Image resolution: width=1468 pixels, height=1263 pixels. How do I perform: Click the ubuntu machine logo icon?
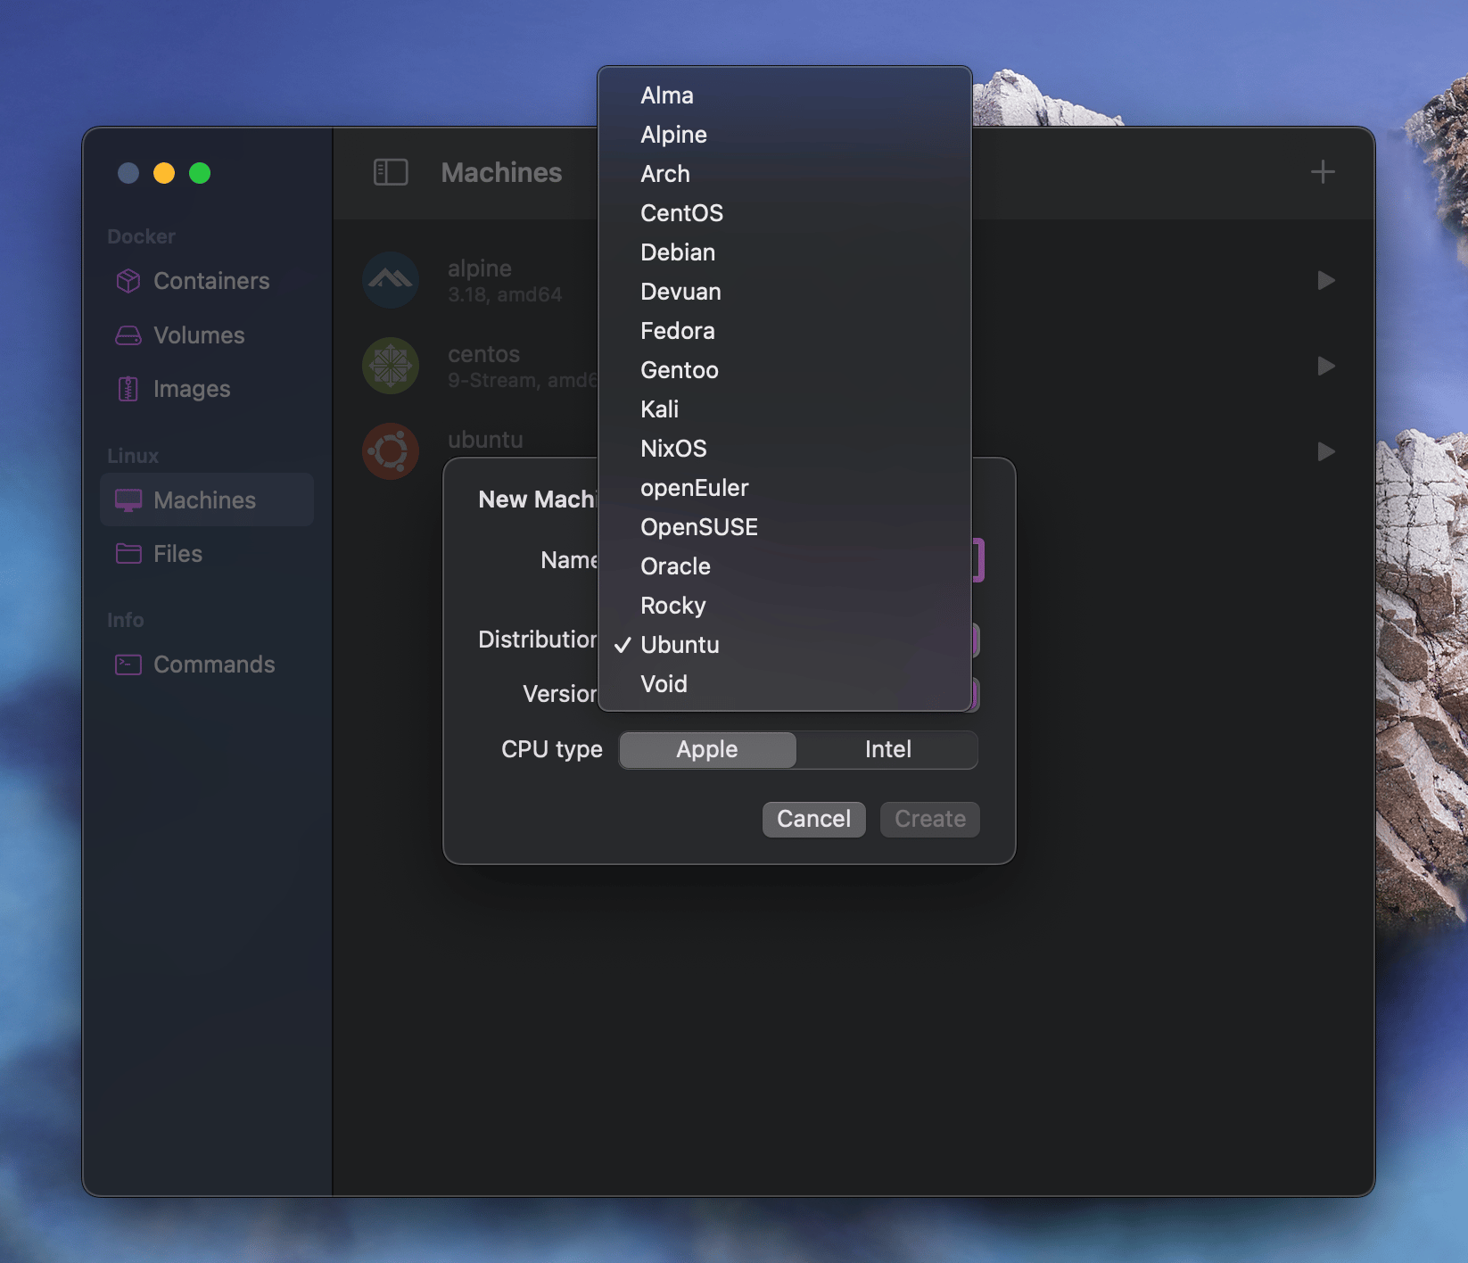click(391, 451)
